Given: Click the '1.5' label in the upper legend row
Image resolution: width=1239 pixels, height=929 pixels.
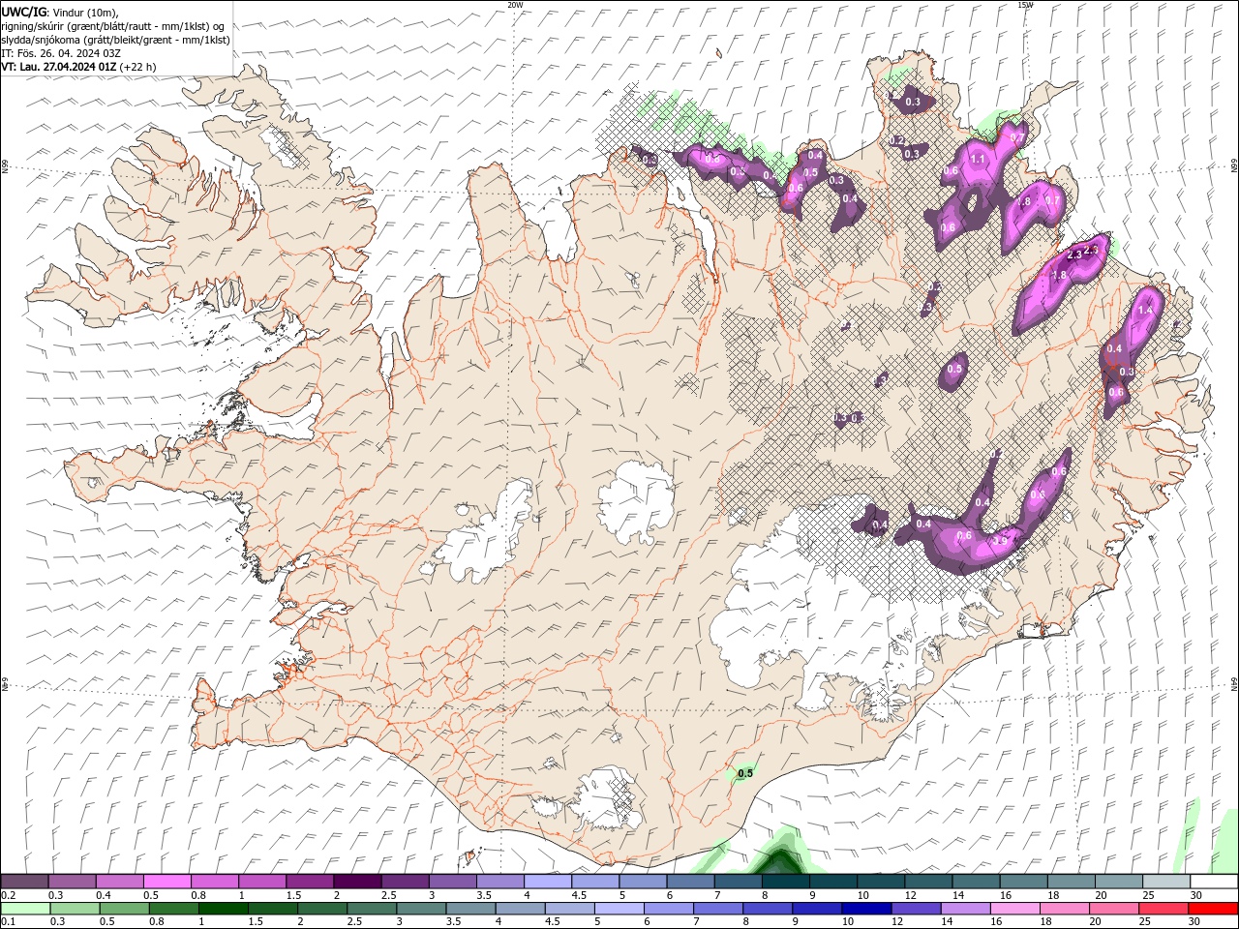Looking at the screenshot, I should pos(293,895).
